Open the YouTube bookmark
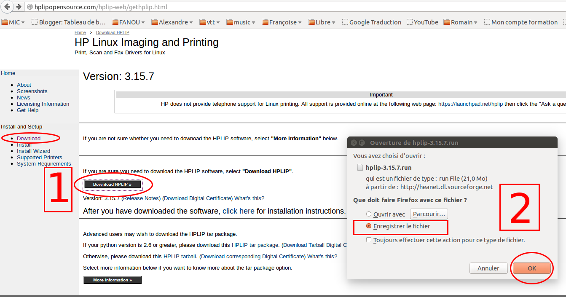Image resolution: width=566 pixels, height=297 pixels. click(x=422, y=22)
